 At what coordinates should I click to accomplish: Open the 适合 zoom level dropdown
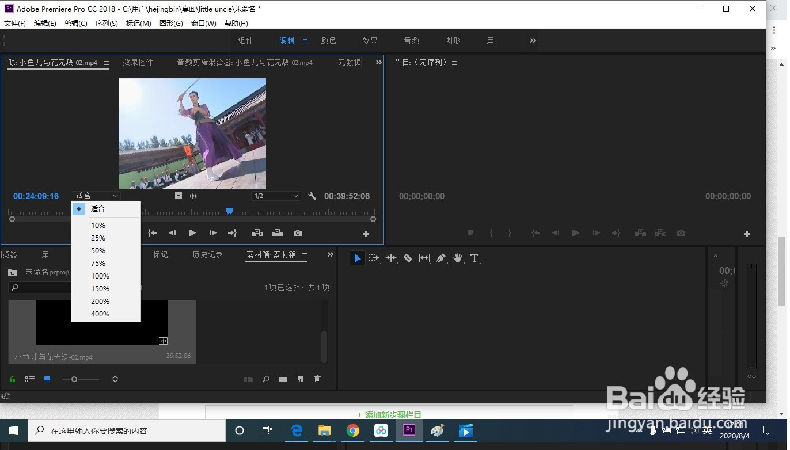[x=96, y=196]
